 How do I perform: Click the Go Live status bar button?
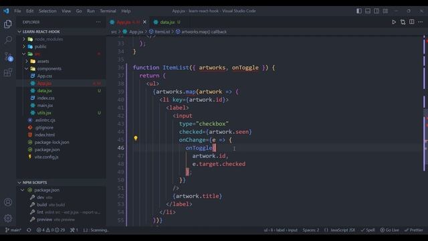coord(389,230)
